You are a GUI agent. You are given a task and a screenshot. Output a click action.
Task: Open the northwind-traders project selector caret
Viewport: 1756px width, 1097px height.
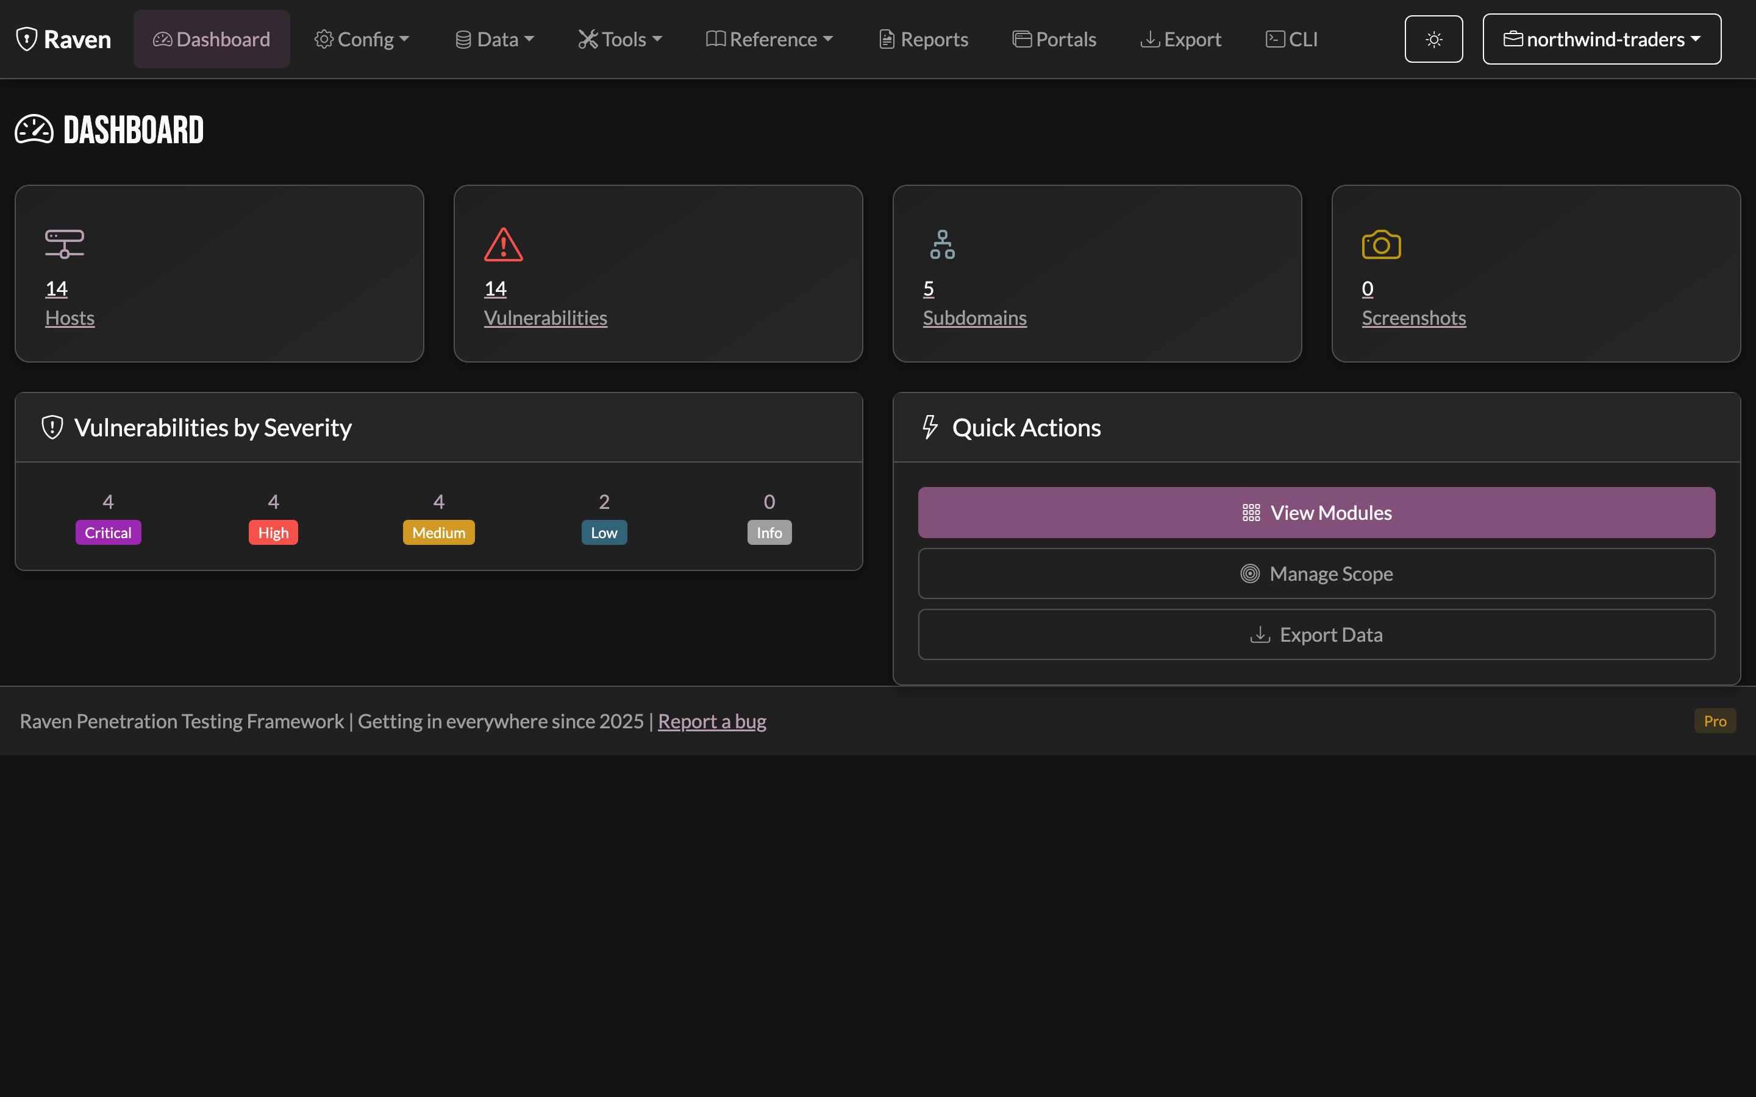1696,39
